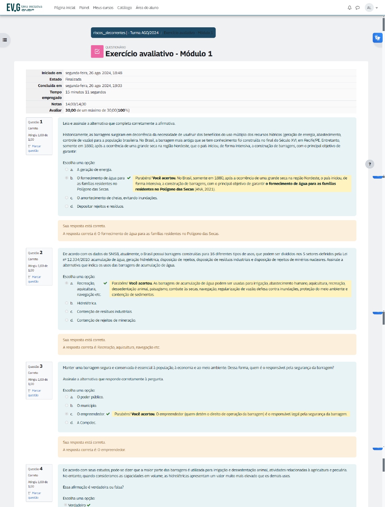
Task: Open the course index drawer icon
Action: [5, 40]
